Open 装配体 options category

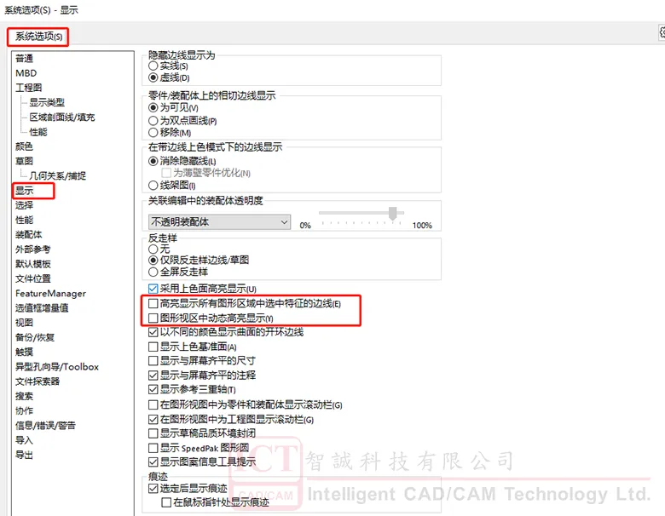click(28, 235)
